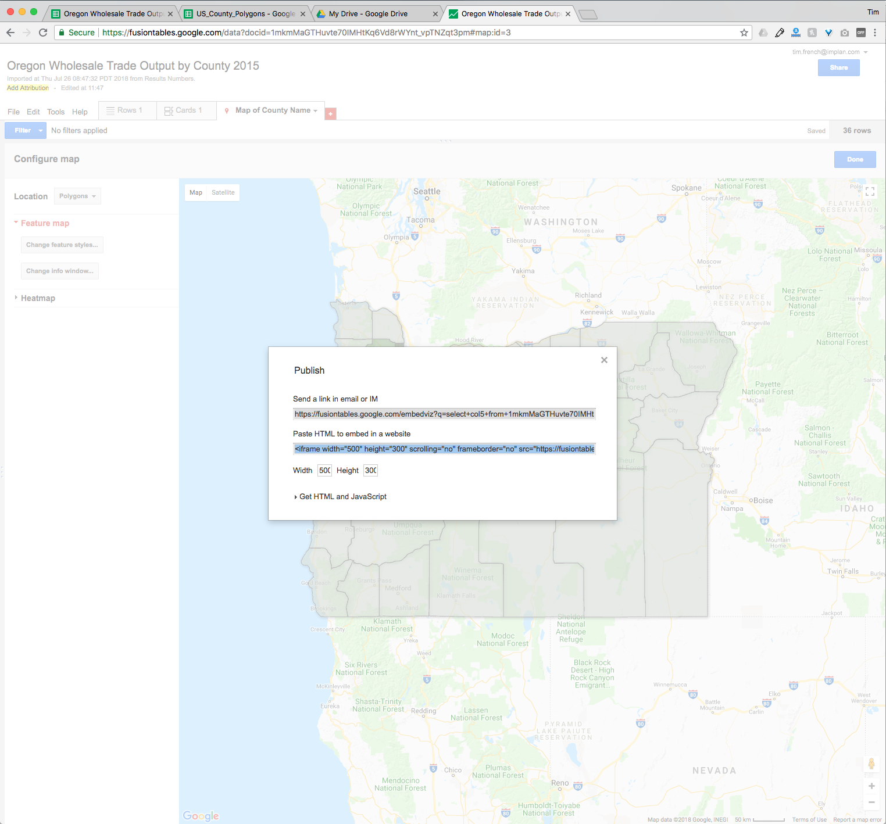This screenshot has width=886, height=824.
Task: Click the Google logo on the map
Action: (201, 816)
